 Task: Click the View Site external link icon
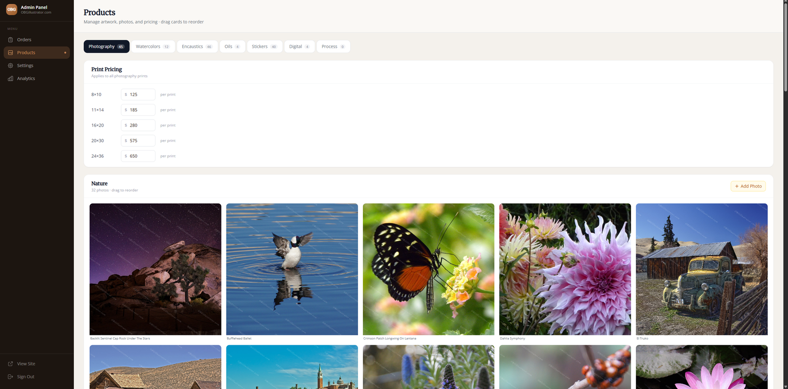tap(10, 364)
